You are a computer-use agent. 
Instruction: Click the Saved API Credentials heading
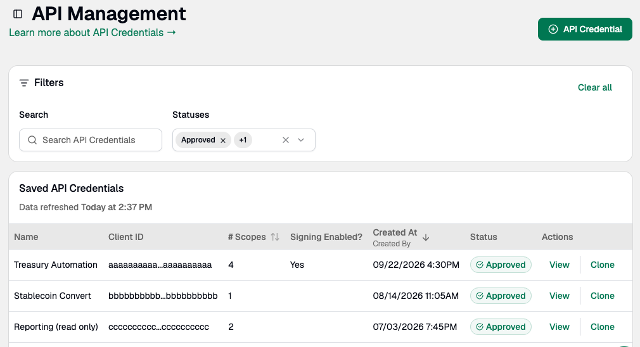72,189
